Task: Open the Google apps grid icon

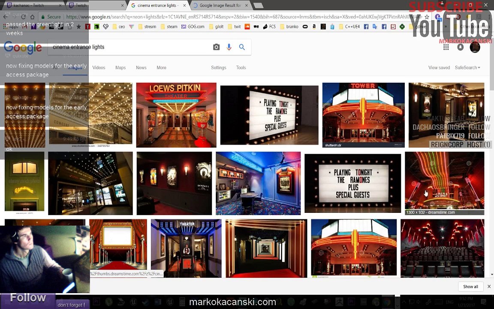Action: [x=446, y=47]
